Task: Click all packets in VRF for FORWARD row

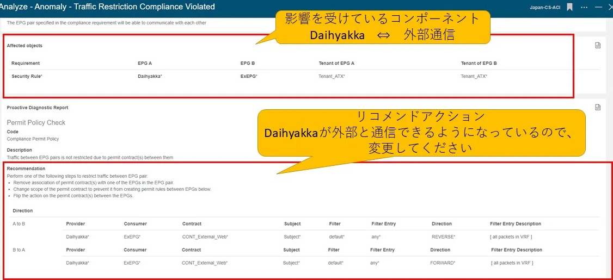Action: (512, 263)
